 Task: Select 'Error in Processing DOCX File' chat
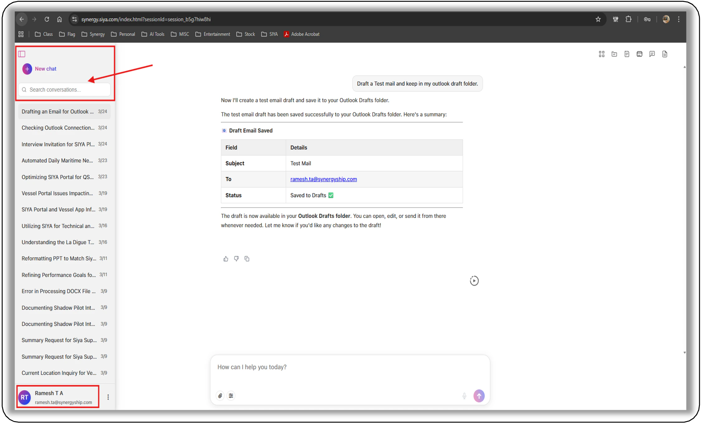[x=64, y=291]
